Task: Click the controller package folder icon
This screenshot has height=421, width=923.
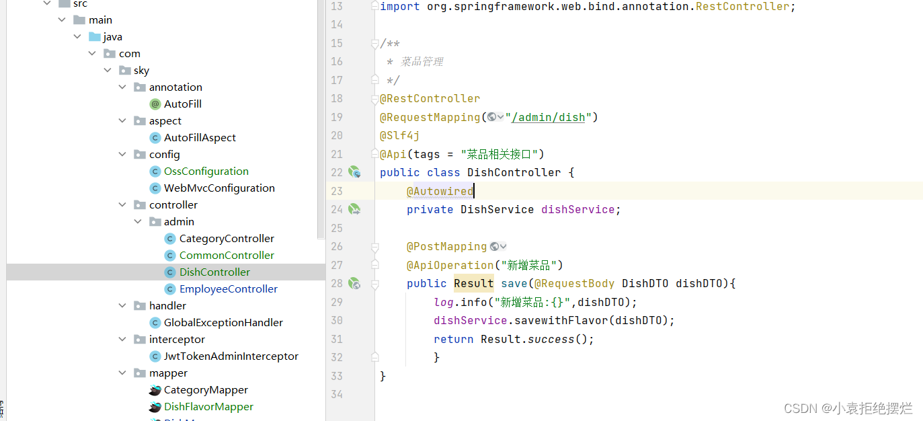Action: tap(140, 205)
